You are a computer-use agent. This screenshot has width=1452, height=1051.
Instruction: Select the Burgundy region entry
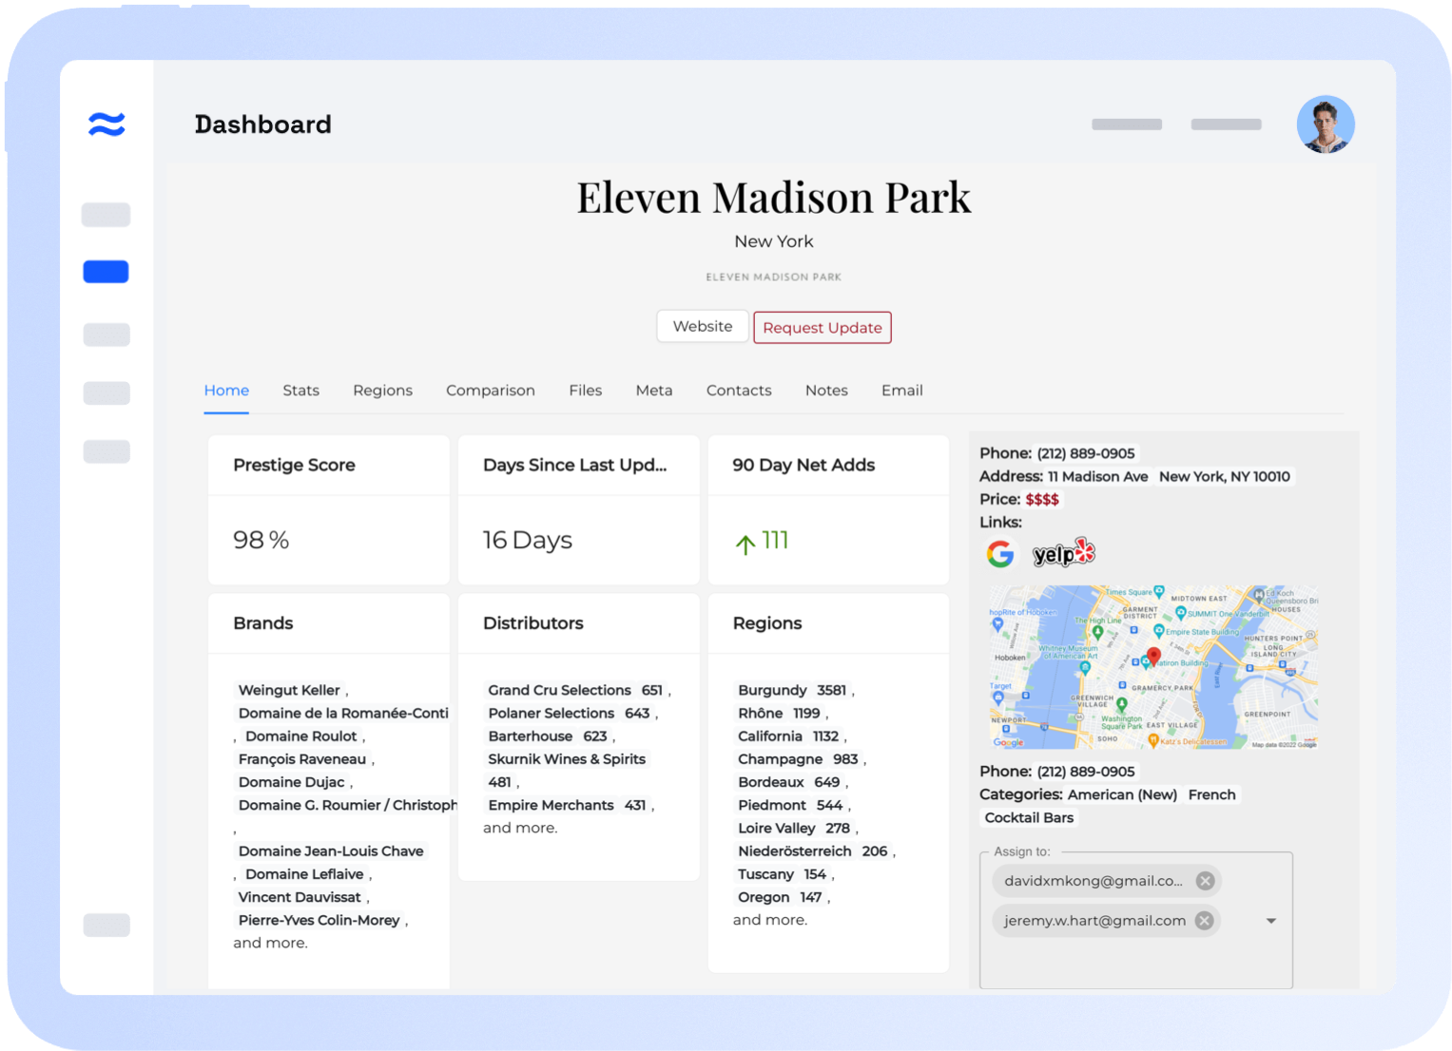coord(792,691)
